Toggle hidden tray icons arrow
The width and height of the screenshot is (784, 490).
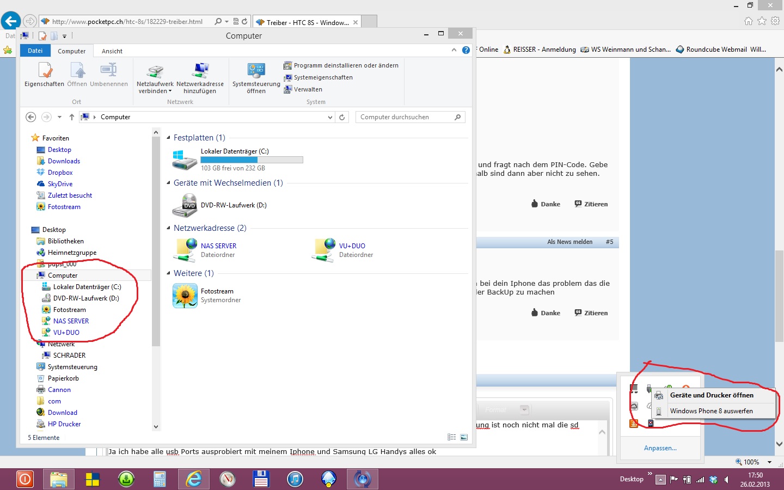pos(660,480)
